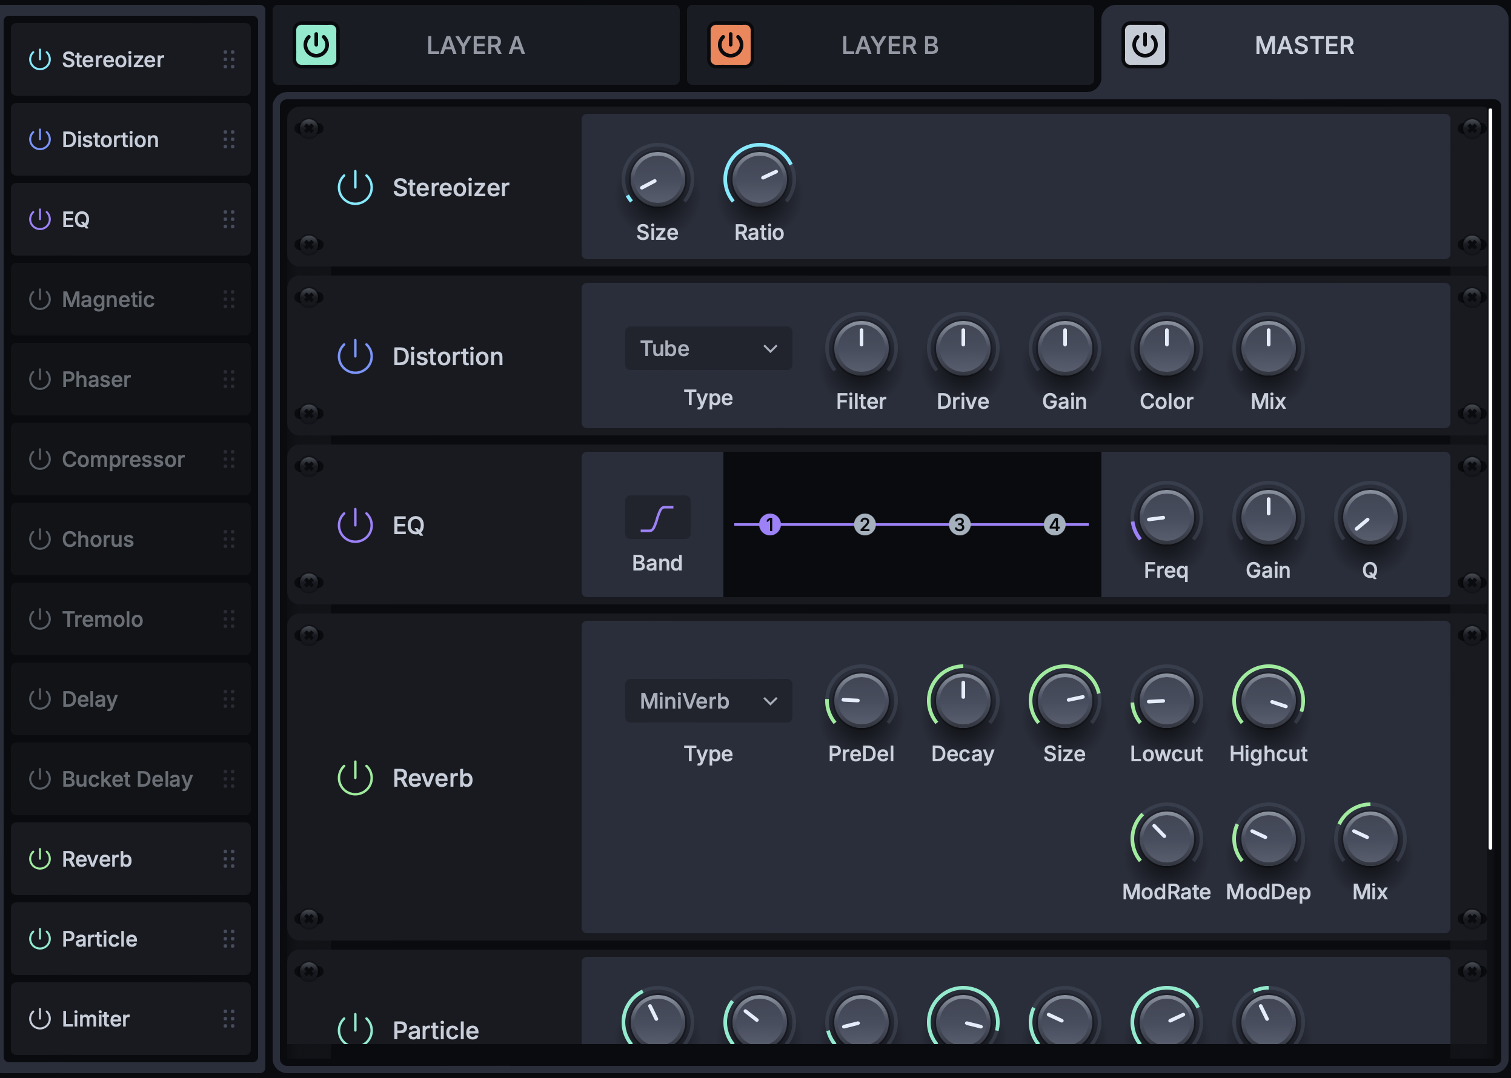Disable Particle via its sidebar power icon
The image size is (1511, 1078).
pyautogui.click(x=40, y=939)
